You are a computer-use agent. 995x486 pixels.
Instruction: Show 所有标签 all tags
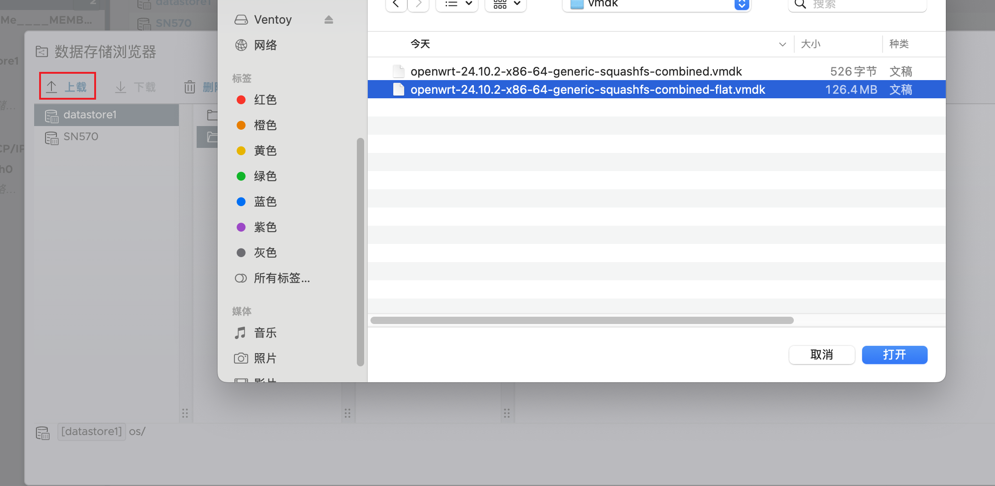click(x=272, y=278)
